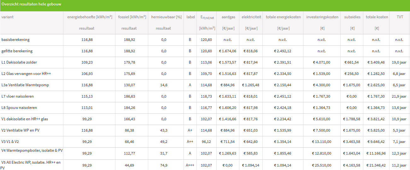Click the 'L8 Spouw naisoleren' row label
Image resolution: width=410 pixels, height=170 pixels.
click(19, 108)
